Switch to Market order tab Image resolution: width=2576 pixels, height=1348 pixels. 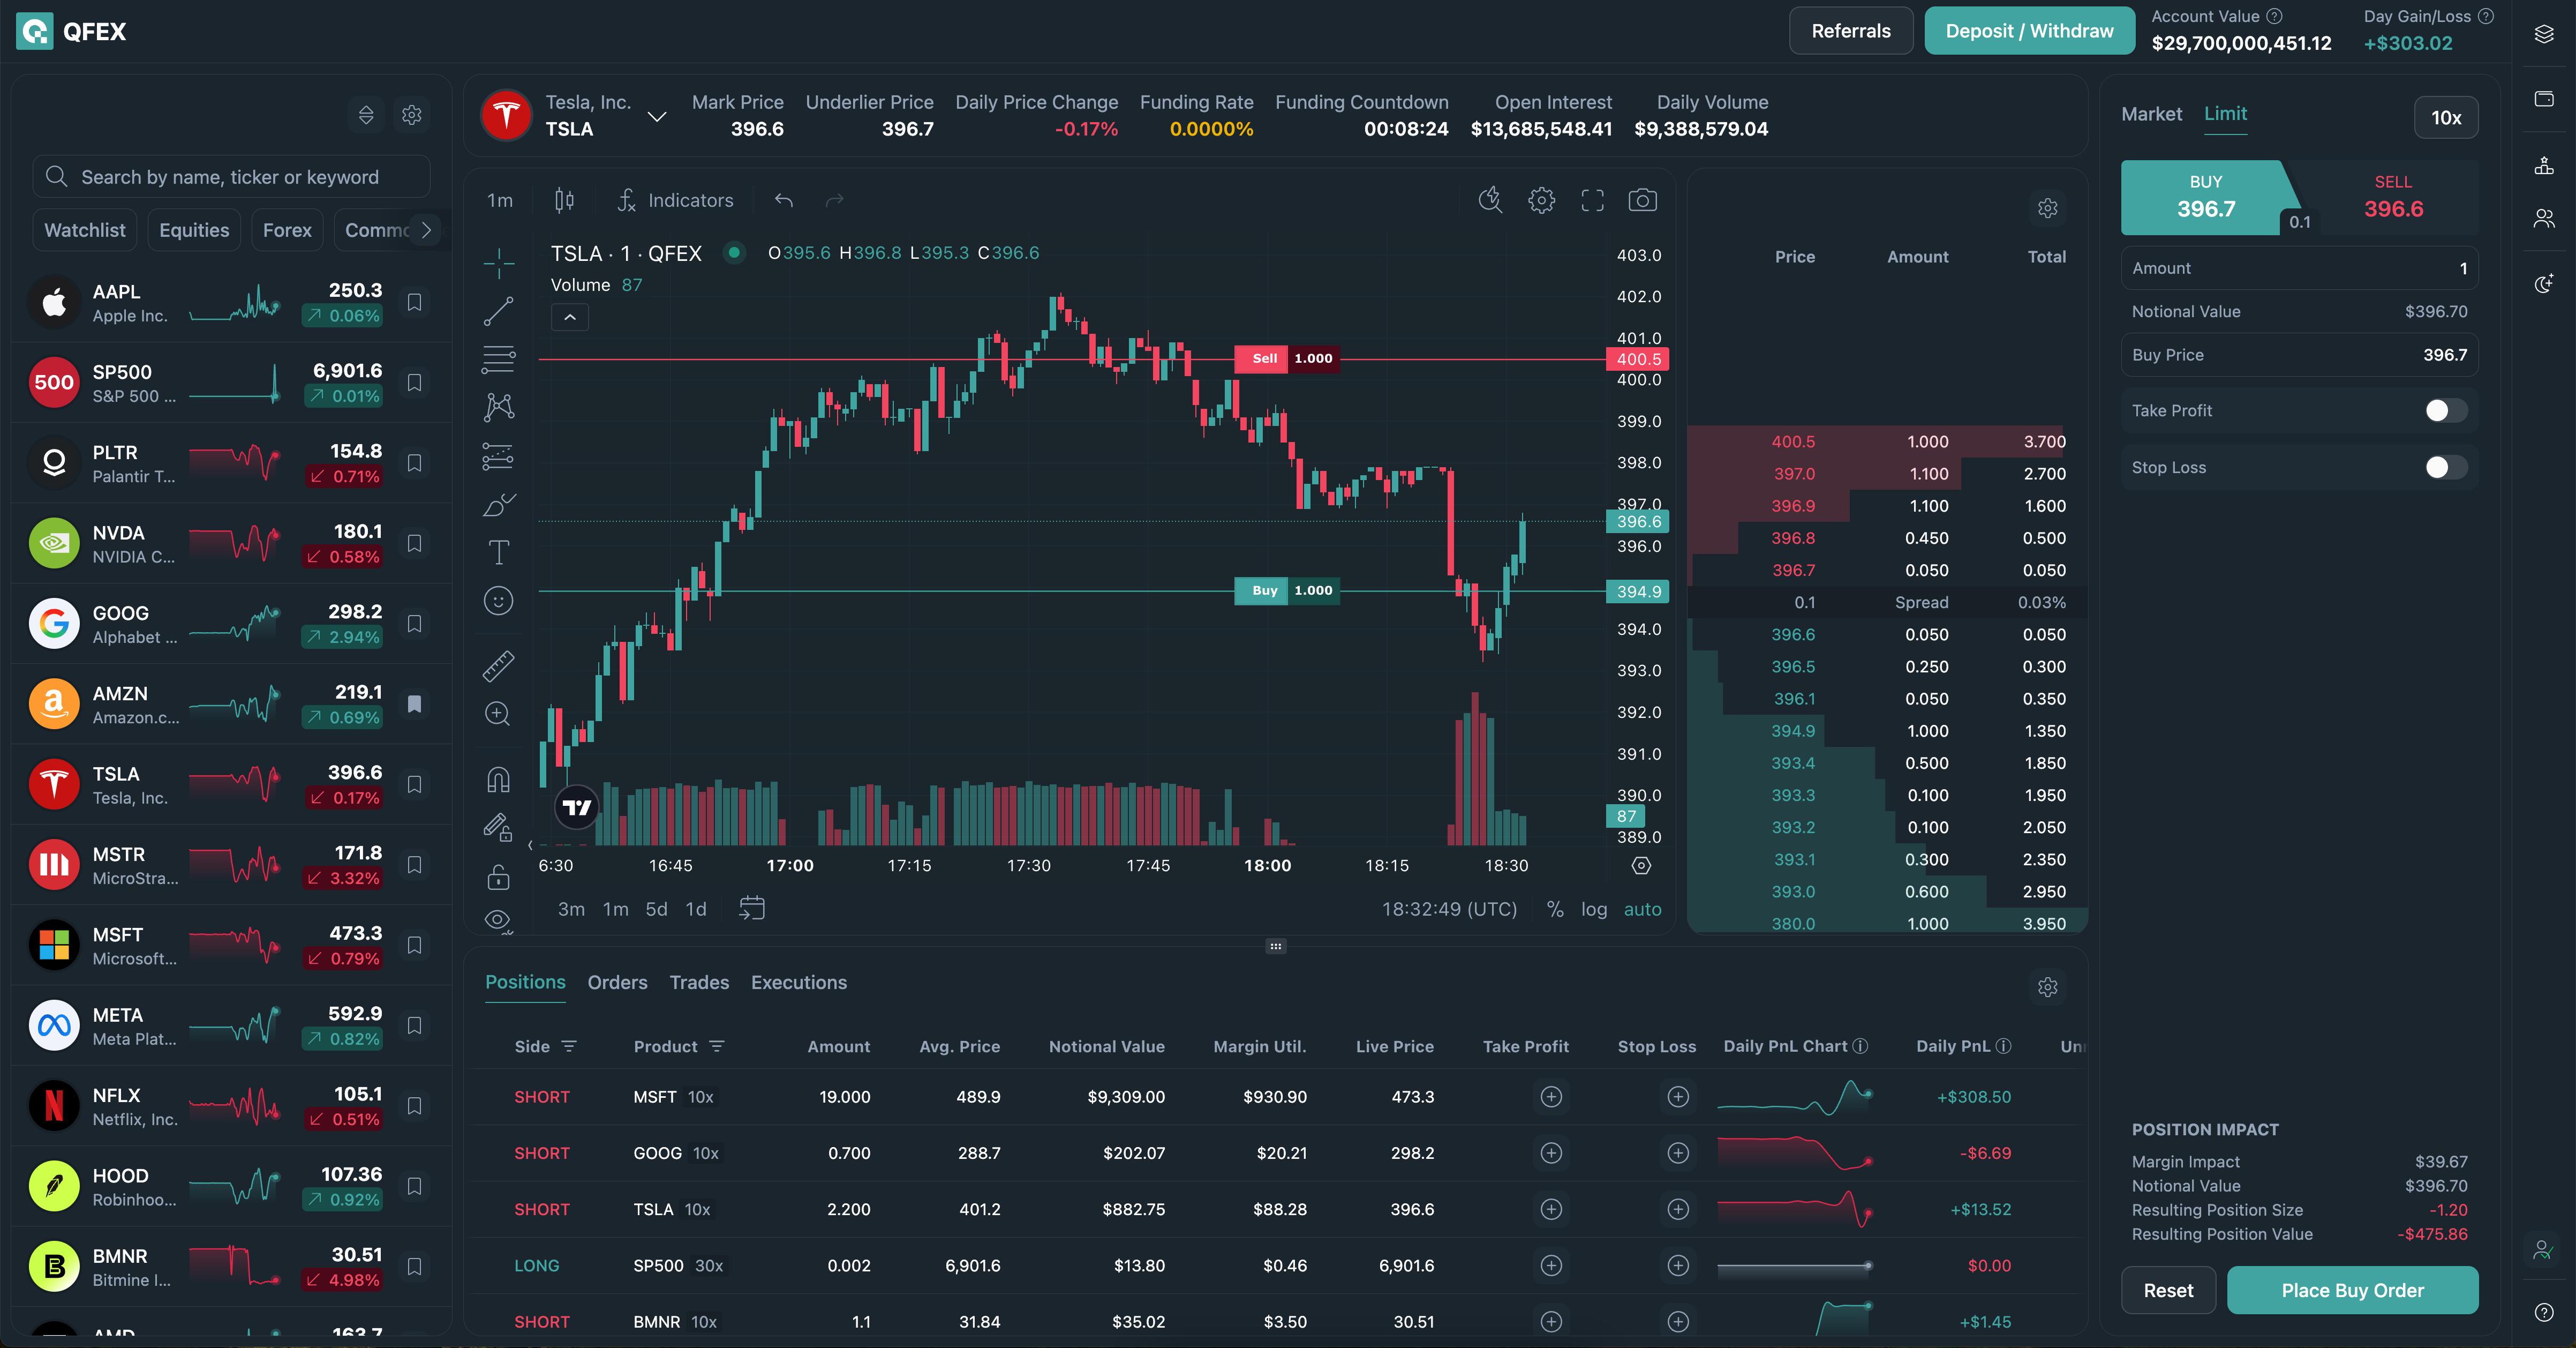click(x=2151, y=114)
